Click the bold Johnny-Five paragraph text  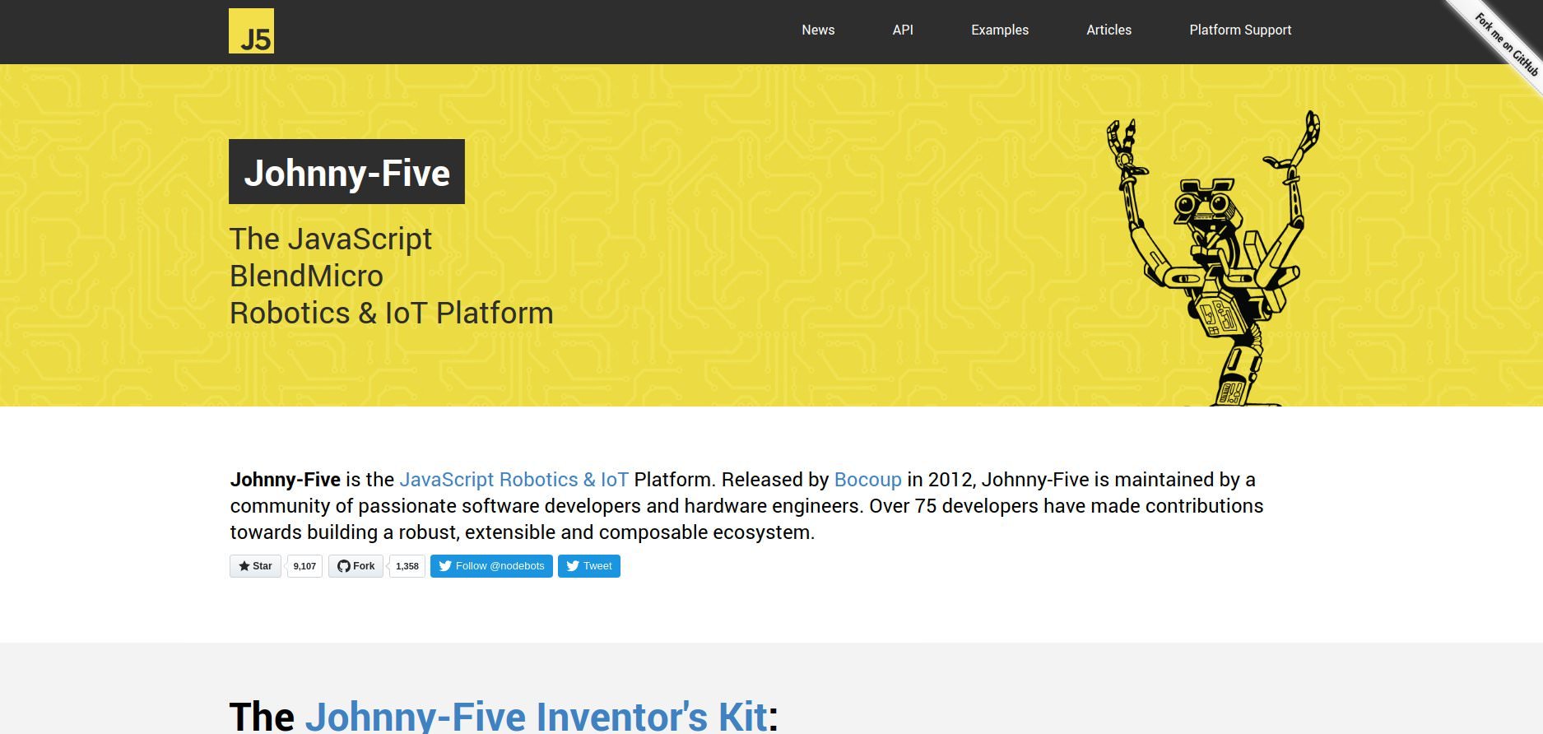pyautogui.click(x=285, y=480)
